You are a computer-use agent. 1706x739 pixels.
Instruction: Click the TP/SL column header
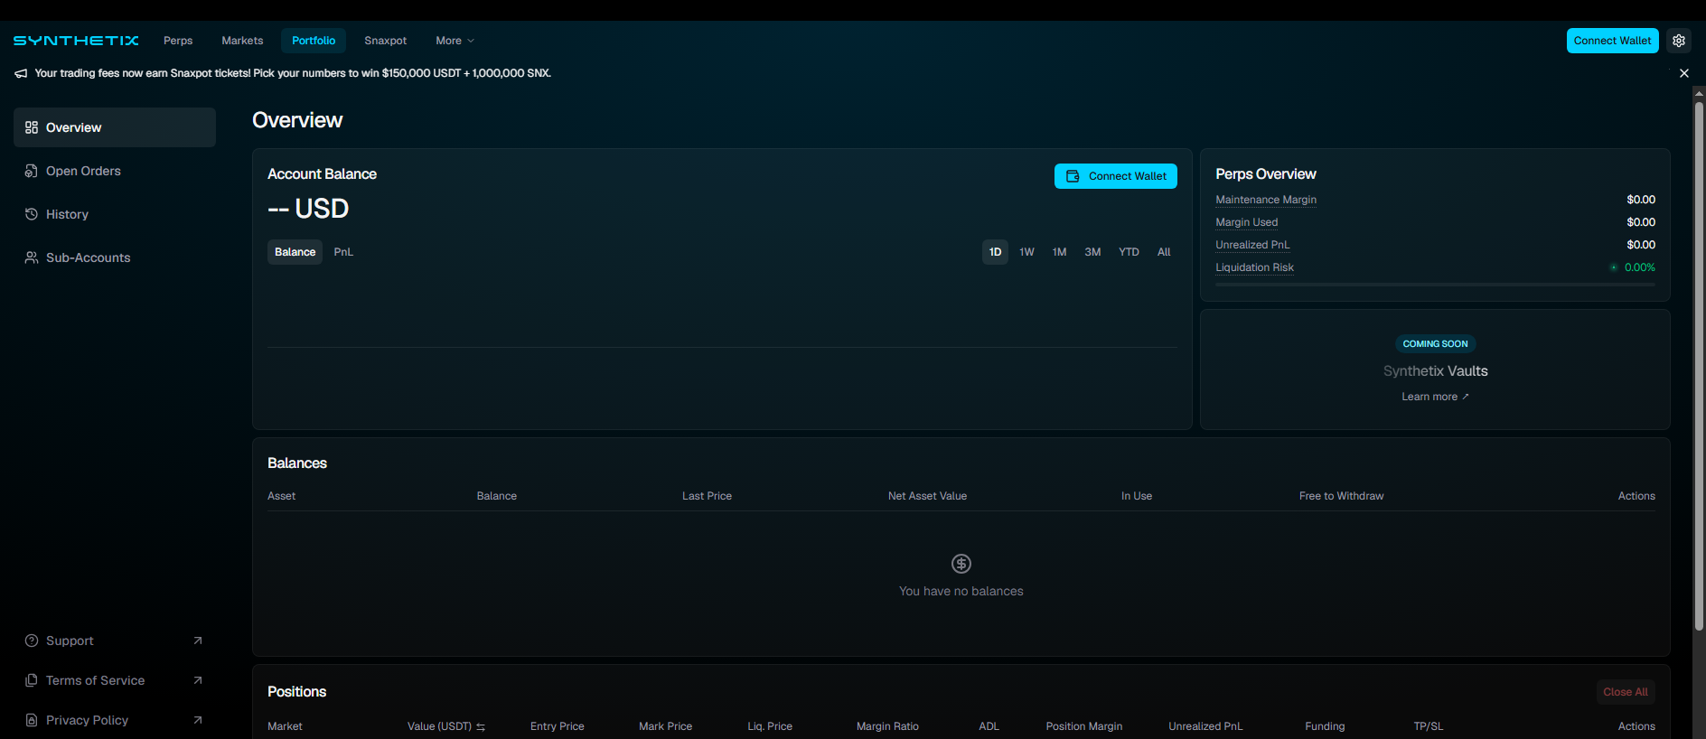[1428, 726]
